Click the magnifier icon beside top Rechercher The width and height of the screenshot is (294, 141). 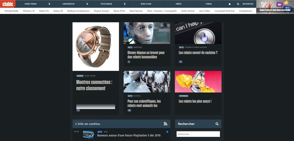pos(238,4)
